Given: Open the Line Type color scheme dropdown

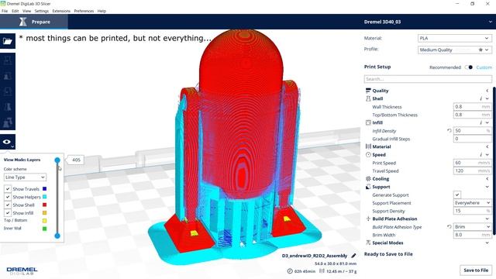Looking at the screenshot, I should 25,177.
